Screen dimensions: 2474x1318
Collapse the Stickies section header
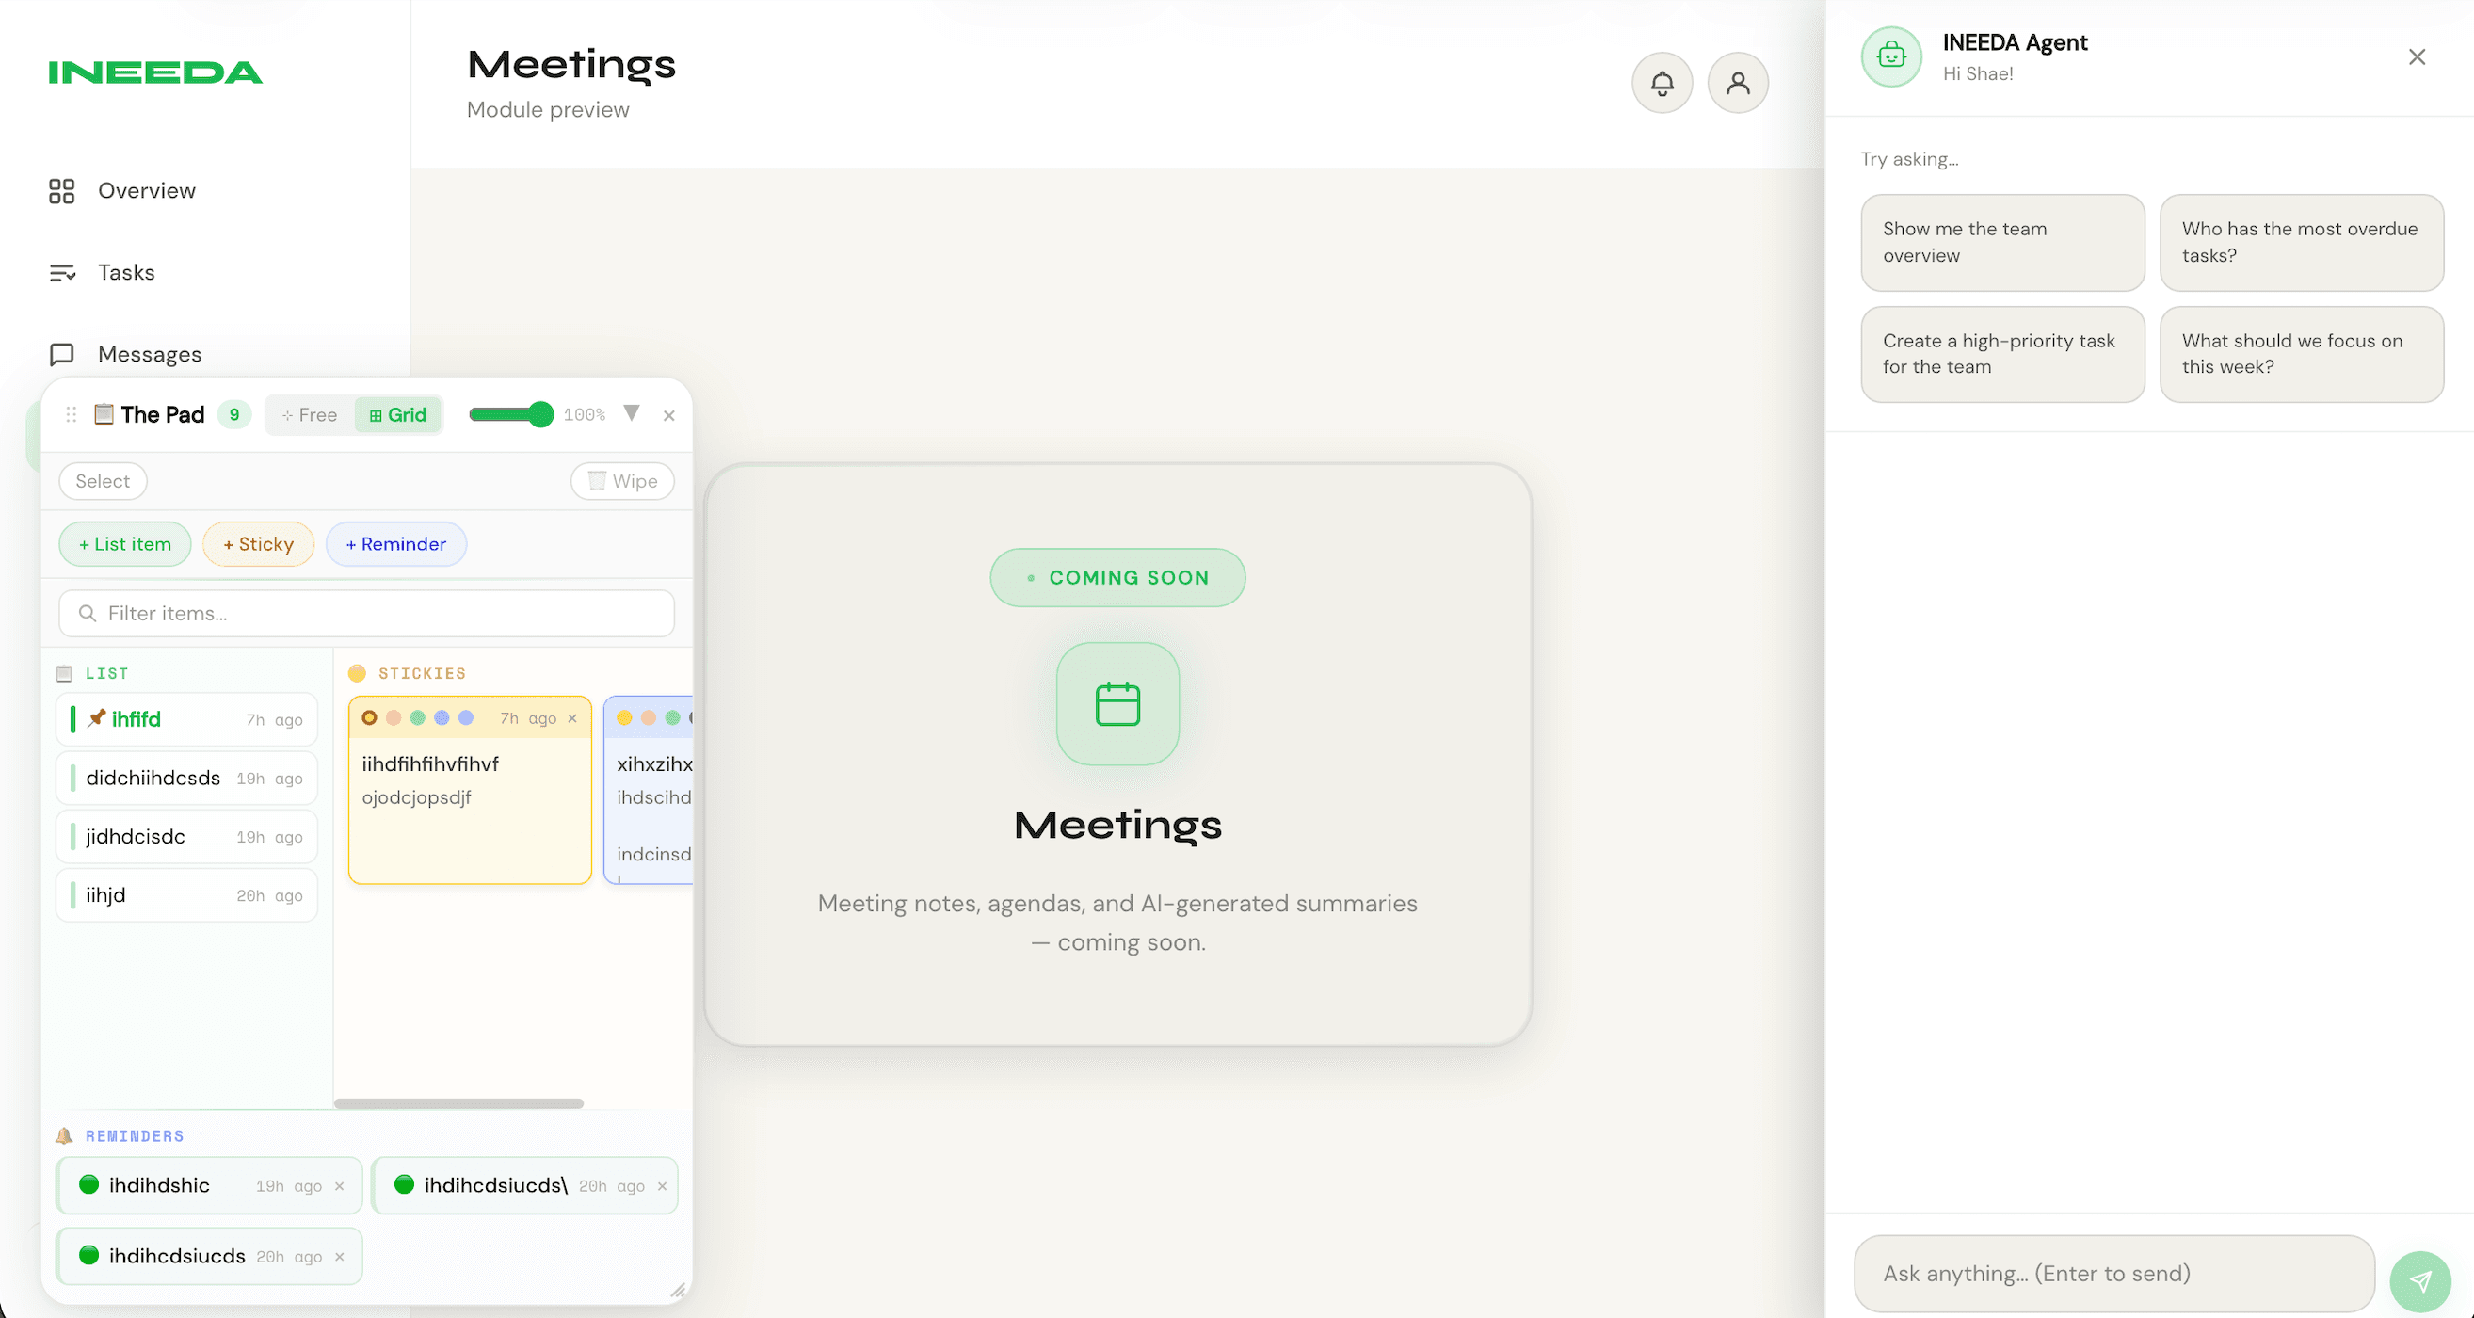tap(421, 673)
